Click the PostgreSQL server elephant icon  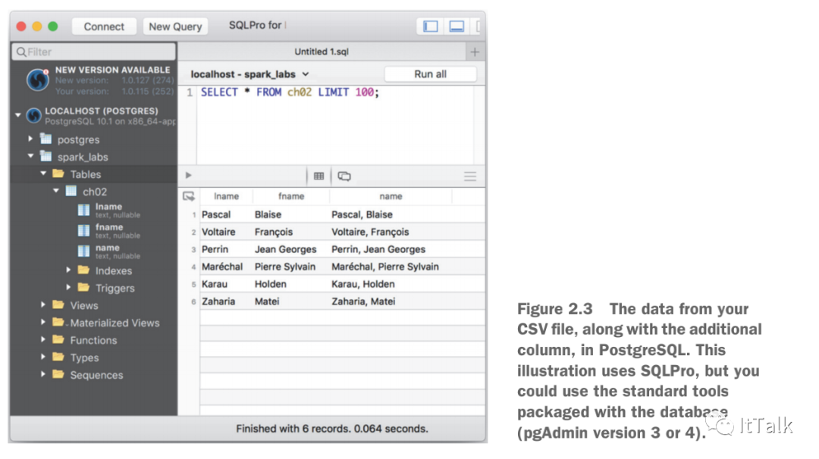pyautogui.click(x=34, y=116)
